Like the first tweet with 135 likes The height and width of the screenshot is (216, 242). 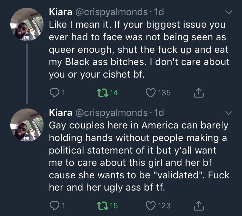click(x=151, y=93)
